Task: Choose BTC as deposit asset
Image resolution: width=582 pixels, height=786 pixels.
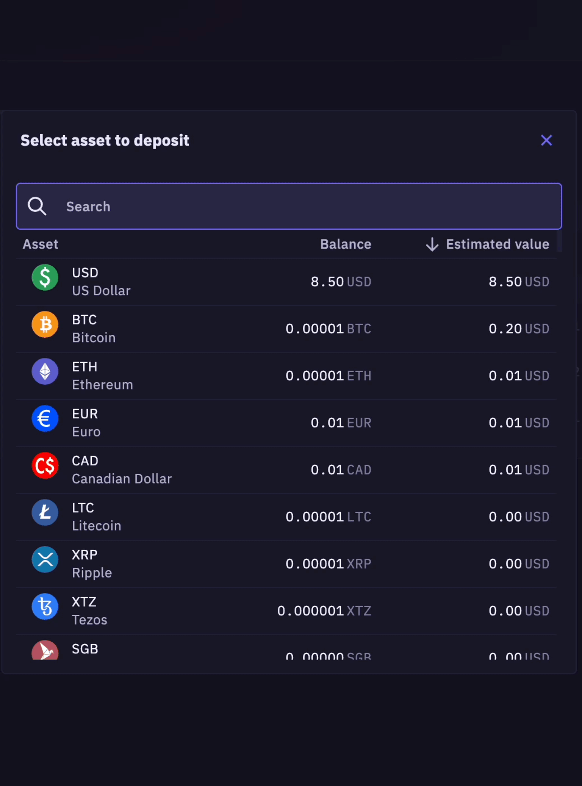Action: click(x=265, y=329)
